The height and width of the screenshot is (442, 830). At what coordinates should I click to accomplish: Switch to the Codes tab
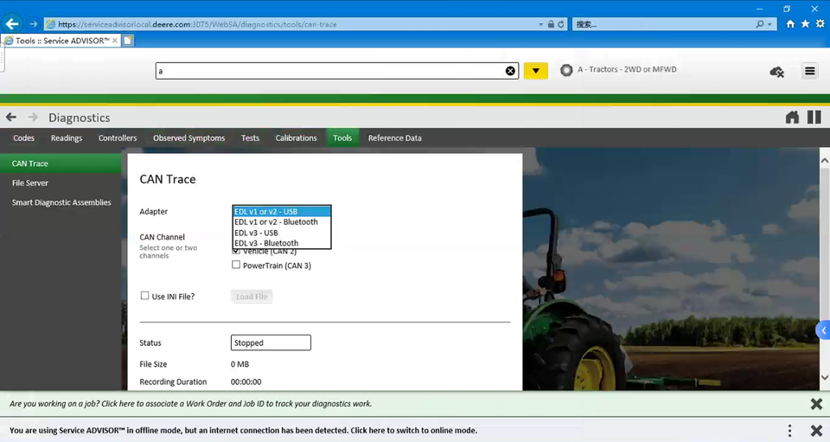24,138
